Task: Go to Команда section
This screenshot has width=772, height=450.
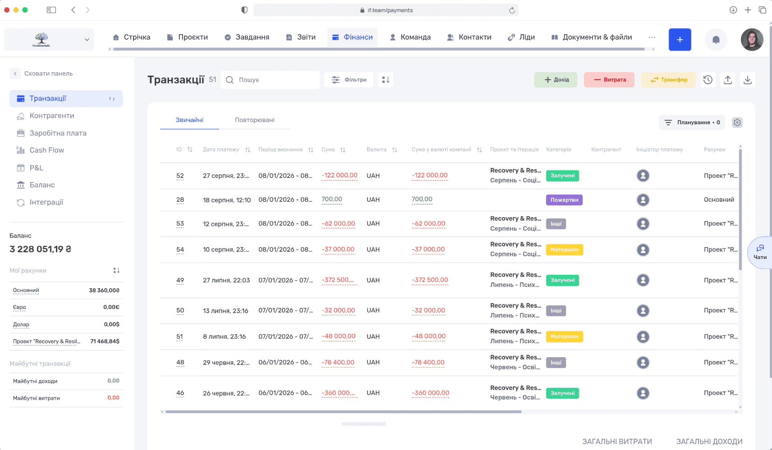Action: [x=410, y=37]
